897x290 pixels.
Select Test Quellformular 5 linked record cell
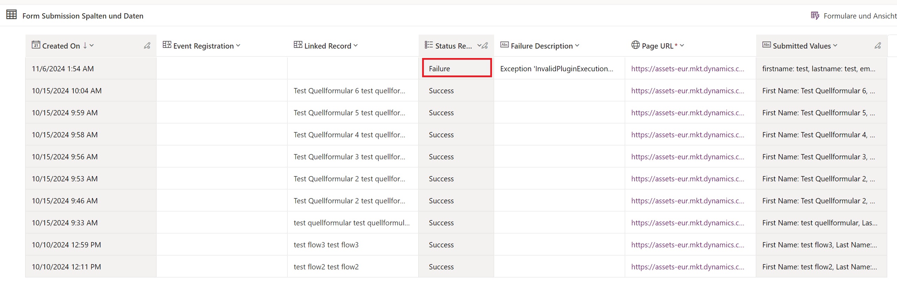(x=353, y=113)
